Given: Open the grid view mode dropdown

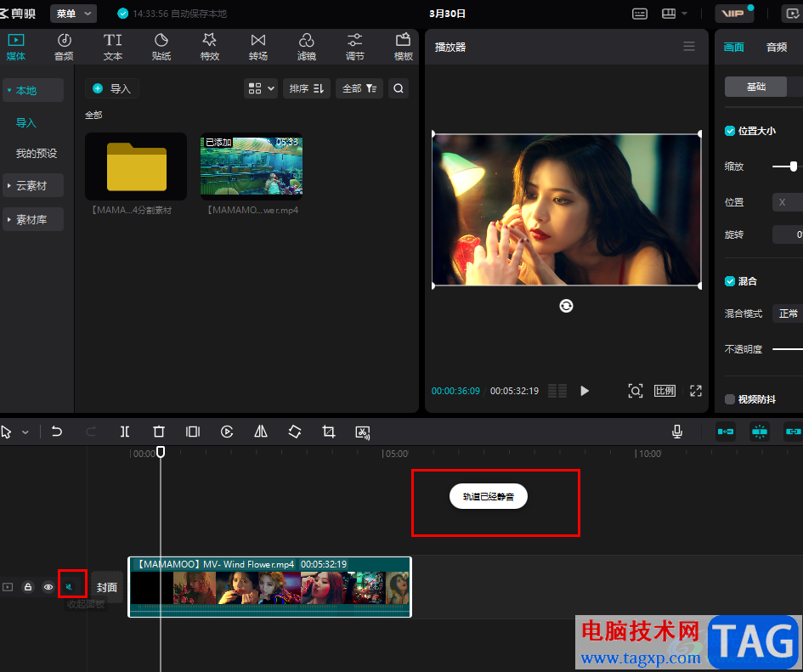Looking at the screenshot, I should click(261, 88).
